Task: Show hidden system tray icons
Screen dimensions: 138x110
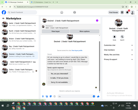Action: pyautogui.click(x=111, y=106)
